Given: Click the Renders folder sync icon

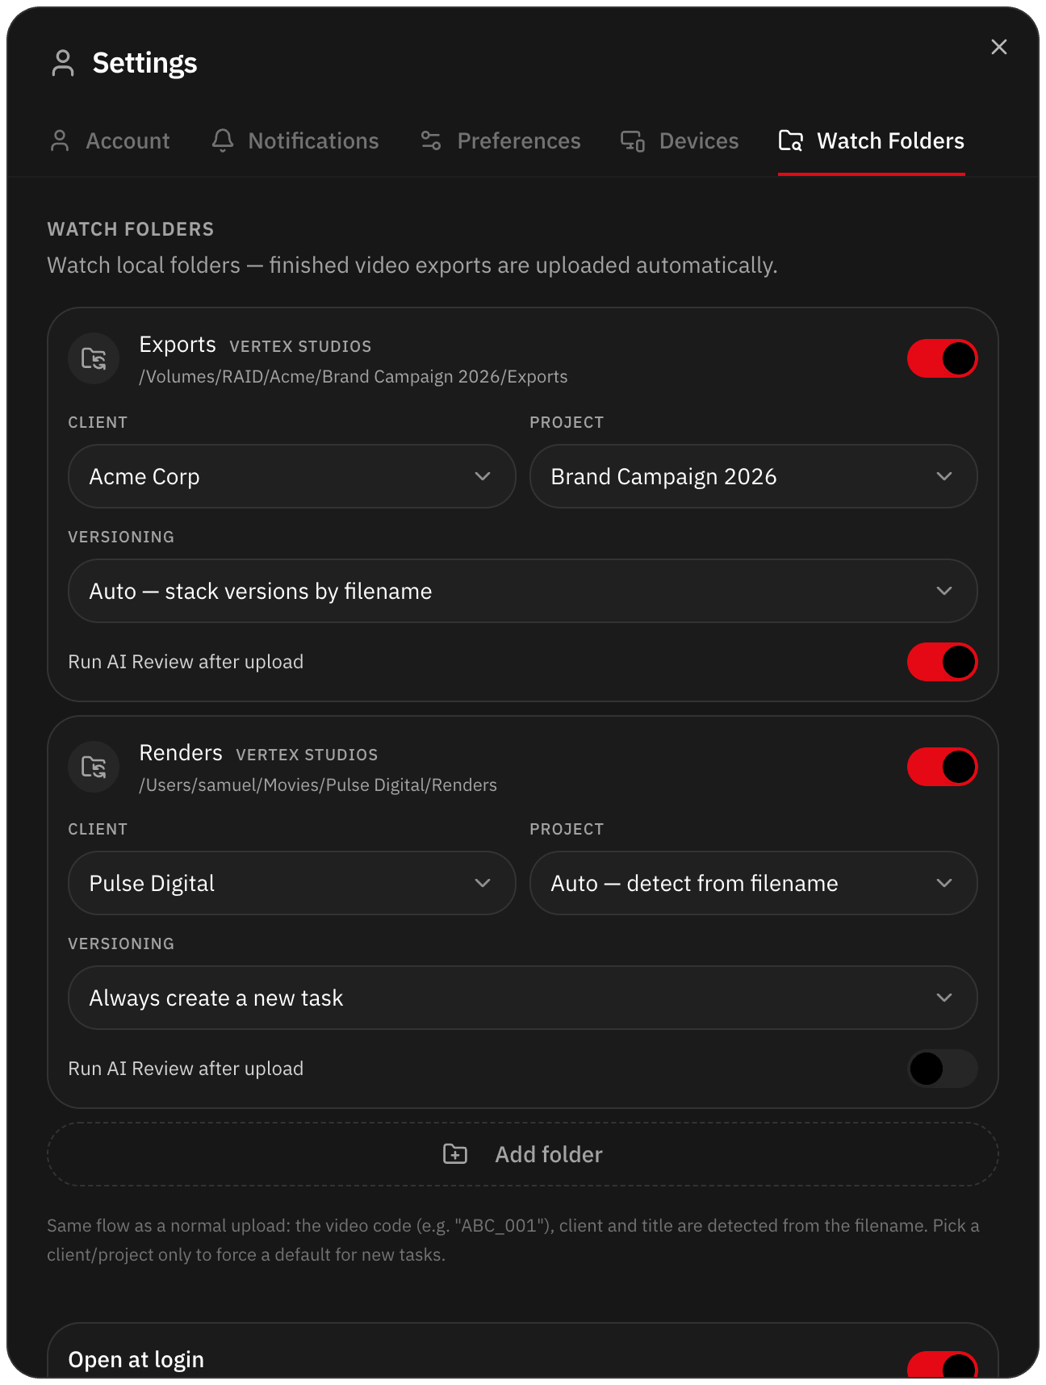Looking at the screenshot, I should (94, 767).
